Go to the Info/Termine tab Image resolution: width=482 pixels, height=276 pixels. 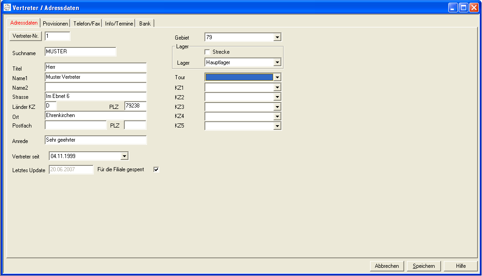119,24
